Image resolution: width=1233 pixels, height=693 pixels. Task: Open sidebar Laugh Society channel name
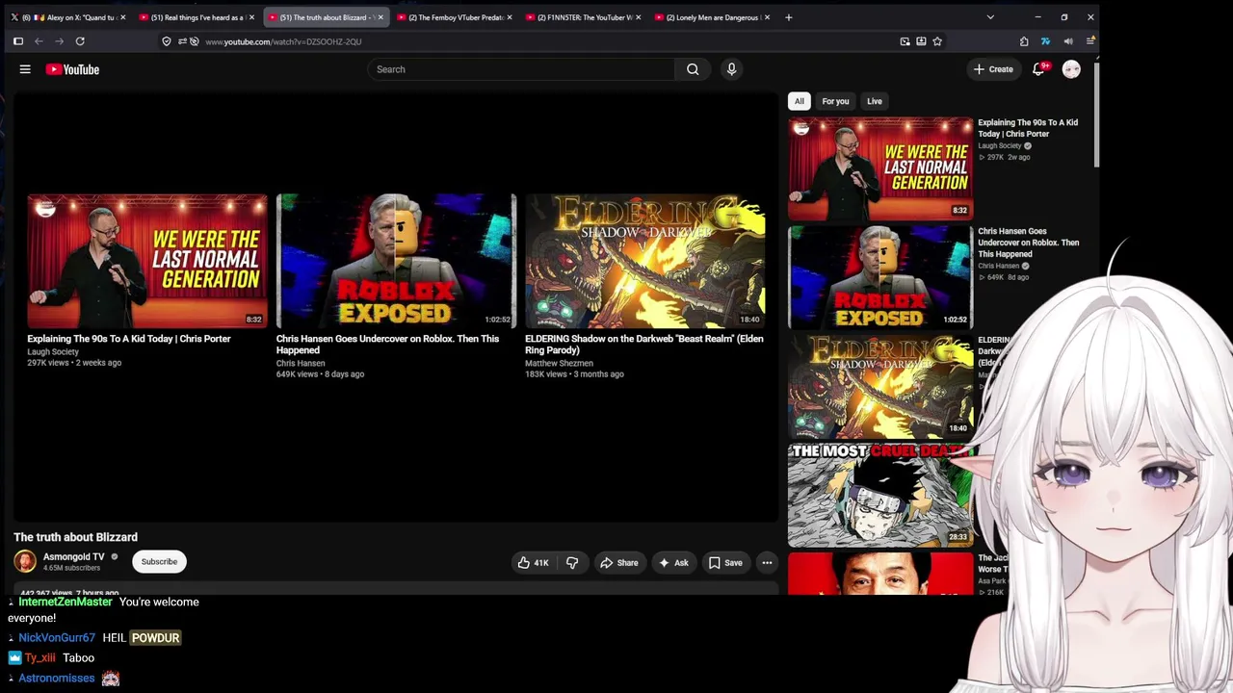999,146
